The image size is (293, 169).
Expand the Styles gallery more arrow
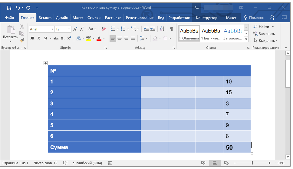(246, 39)
